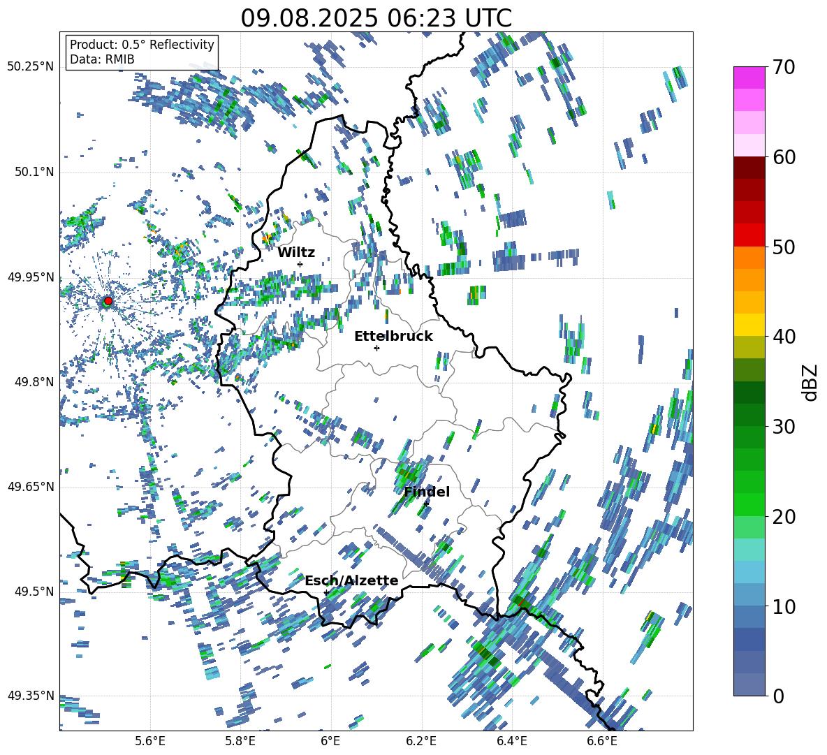Screen dimensions: 827x755
Task: Click the 49.5°N latitude label
Action: (34, 591)
